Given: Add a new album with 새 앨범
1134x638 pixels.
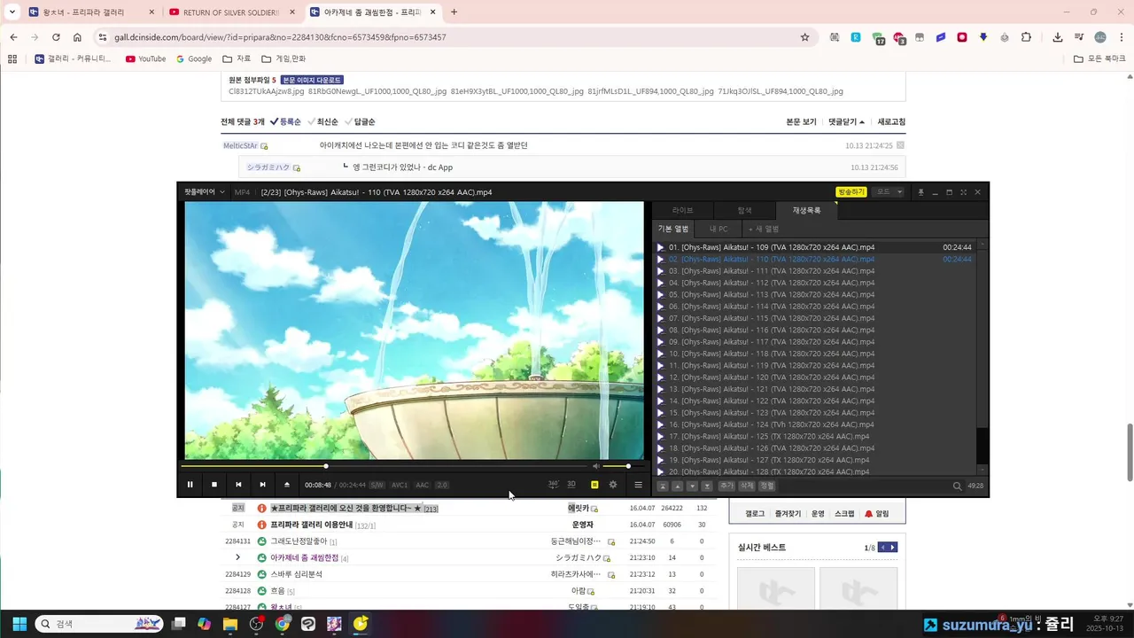Looking at the screenshot, I should [x=764, y=229].
